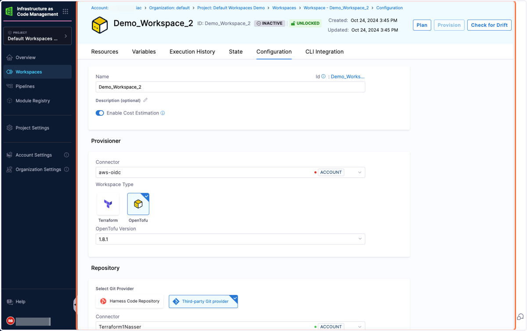Click the info icon beside Id
The image size is (527, 331).
pos(324,76)
